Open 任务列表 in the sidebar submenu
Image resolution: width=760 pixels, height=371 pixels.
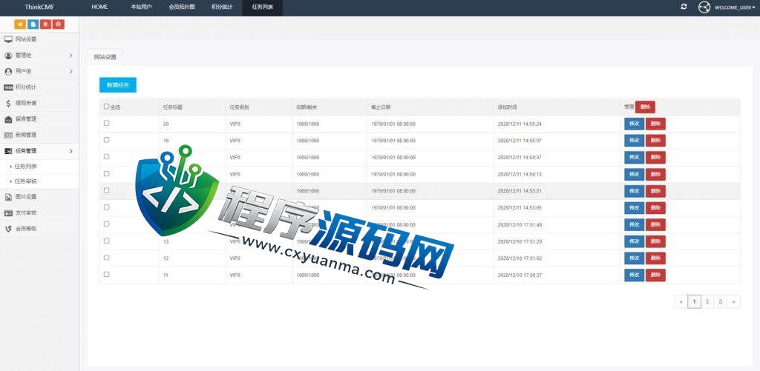coord(26,167)
